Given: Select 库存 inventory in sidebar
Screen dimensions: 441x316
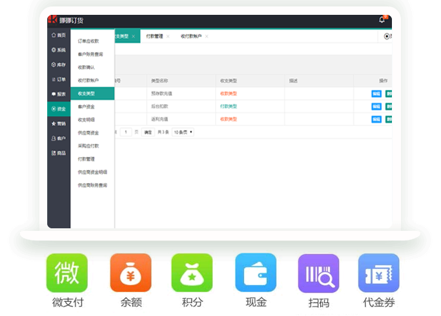Looking at the screenshot, I should click(59, 64).
